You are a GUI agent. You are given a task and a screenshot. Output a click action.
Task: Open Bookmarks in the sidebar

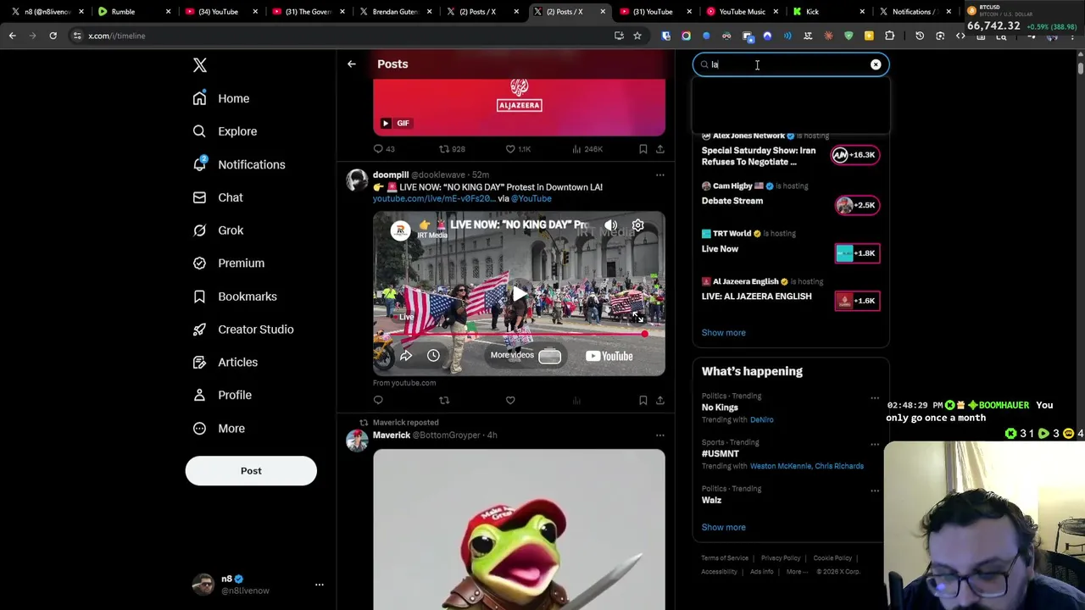pos(234,297)
